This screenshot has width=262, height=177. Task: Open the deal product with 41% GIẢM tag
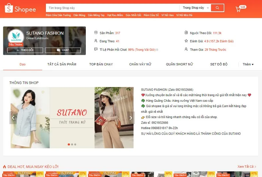click(237, 174)
